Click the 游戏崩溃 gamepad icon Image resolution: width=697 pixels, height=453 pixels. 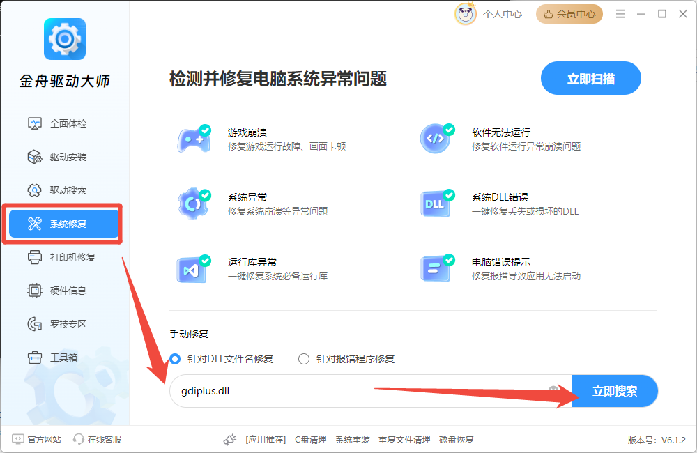(x=194, y=139)
